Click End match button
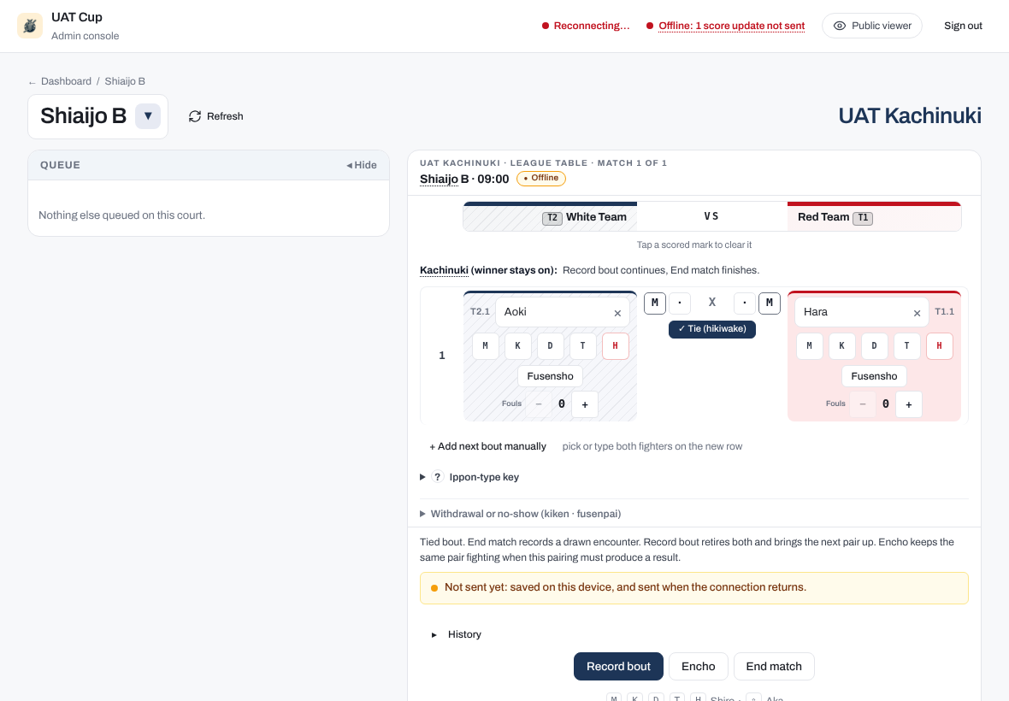This screenshot has width=1009, height=701. coord(774,666)
